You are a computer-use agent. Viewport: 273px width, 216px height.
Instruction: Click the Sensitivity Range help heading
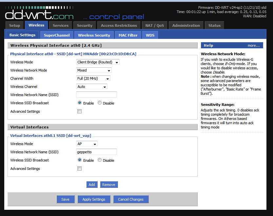tap(218, 105)
